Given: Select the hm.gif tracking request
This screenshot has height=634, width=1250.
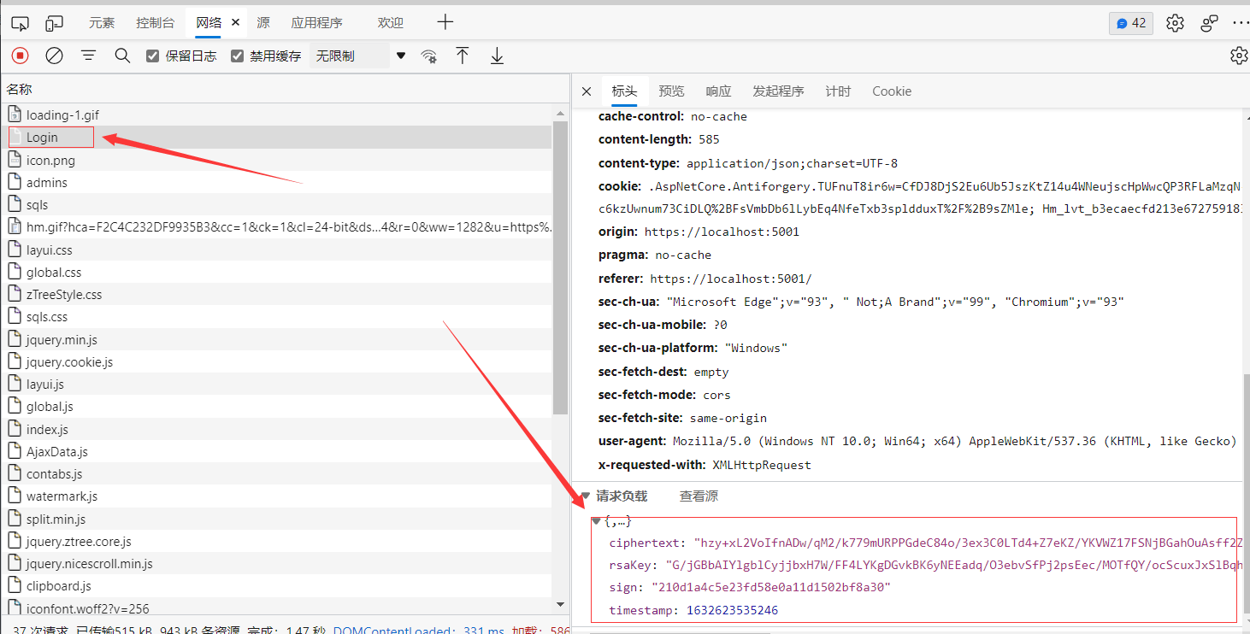Looking at the screenshot, I should (x=276, y=227).
